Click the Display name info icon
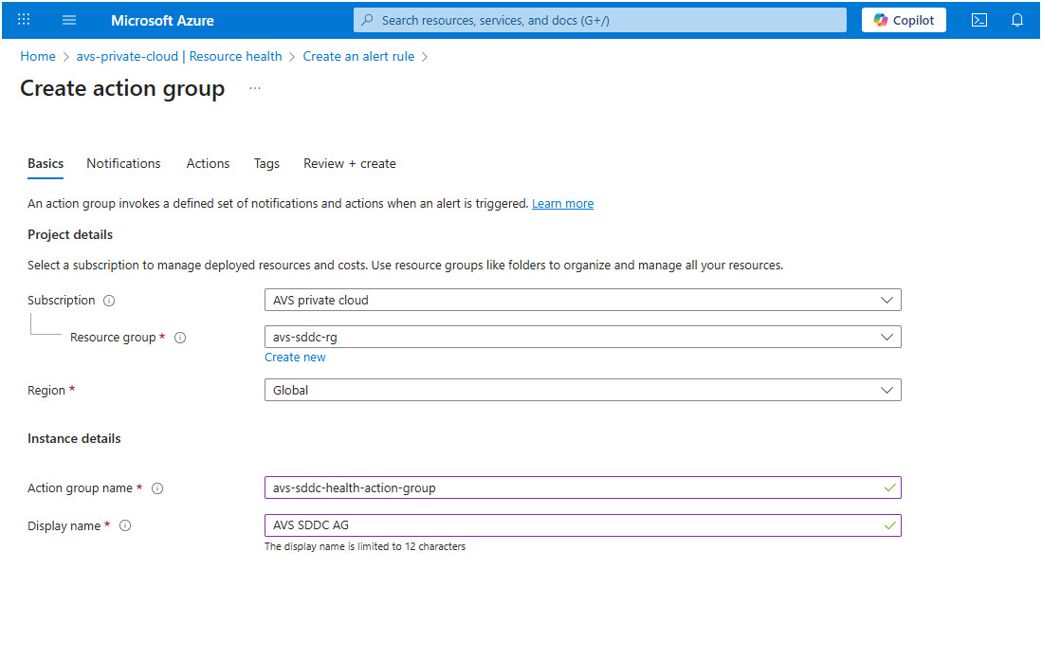Image resolution: width=1042 pixels, height=662 pixels. [125, 526]
